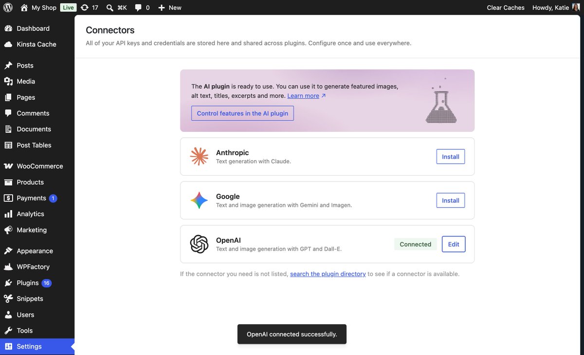584x355 pixels.
Task: Click My Shop site name
Action: coord(44,7)
